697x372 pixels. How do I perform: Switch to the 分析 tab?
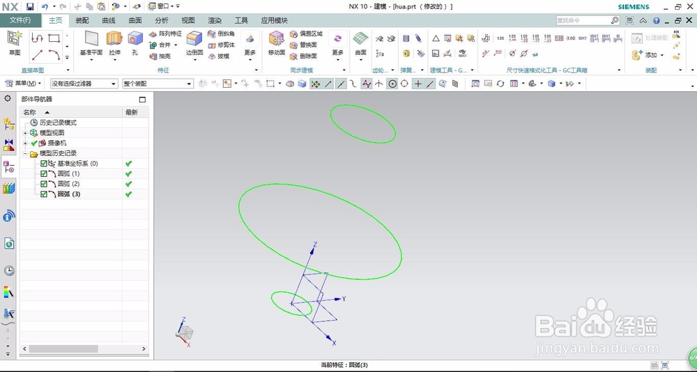tap(162, 20)
